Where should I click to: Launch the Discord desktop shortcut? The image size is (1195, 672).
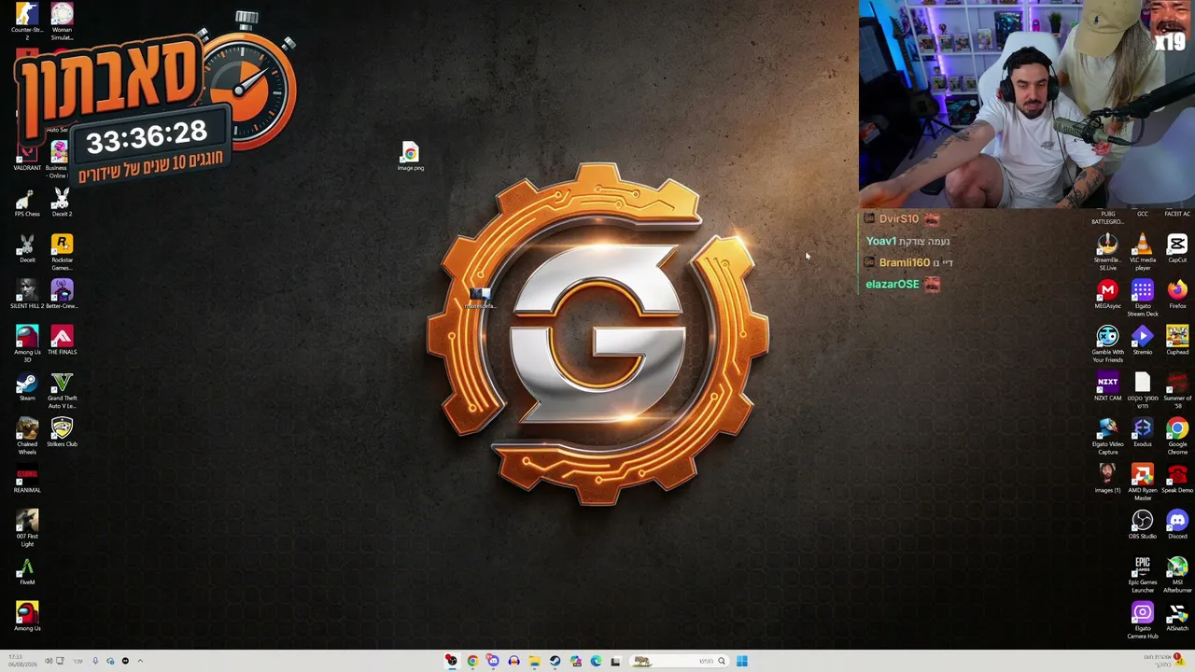tap(1177, 524)
